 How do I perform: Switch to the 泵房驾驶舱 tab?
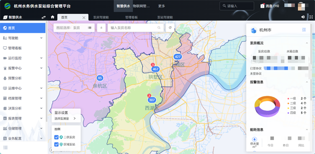point(101,18)
